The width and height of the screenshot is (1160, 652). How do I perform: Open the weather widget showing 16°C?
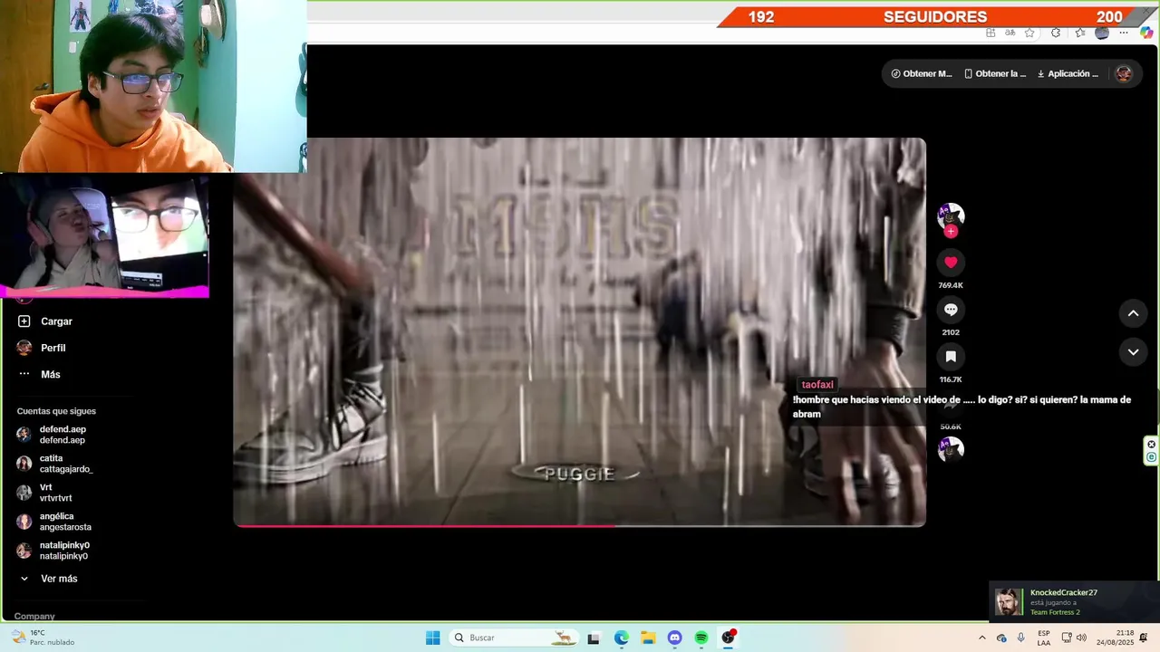click(x=43, y=638)
